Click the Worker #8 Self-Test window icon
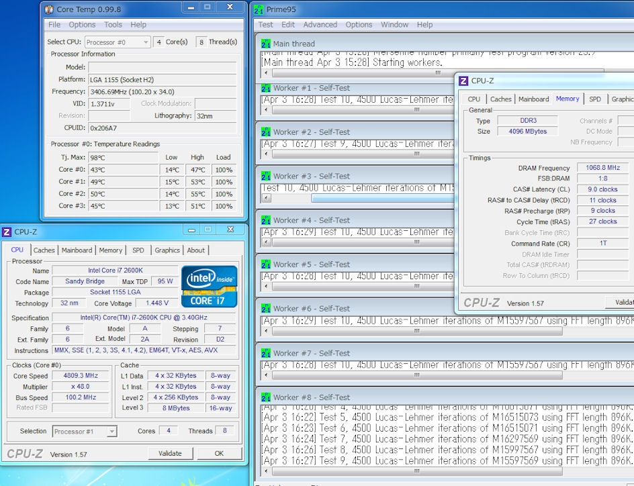The height and width of the screenshot is (486, 634). [x=266, y=397]
